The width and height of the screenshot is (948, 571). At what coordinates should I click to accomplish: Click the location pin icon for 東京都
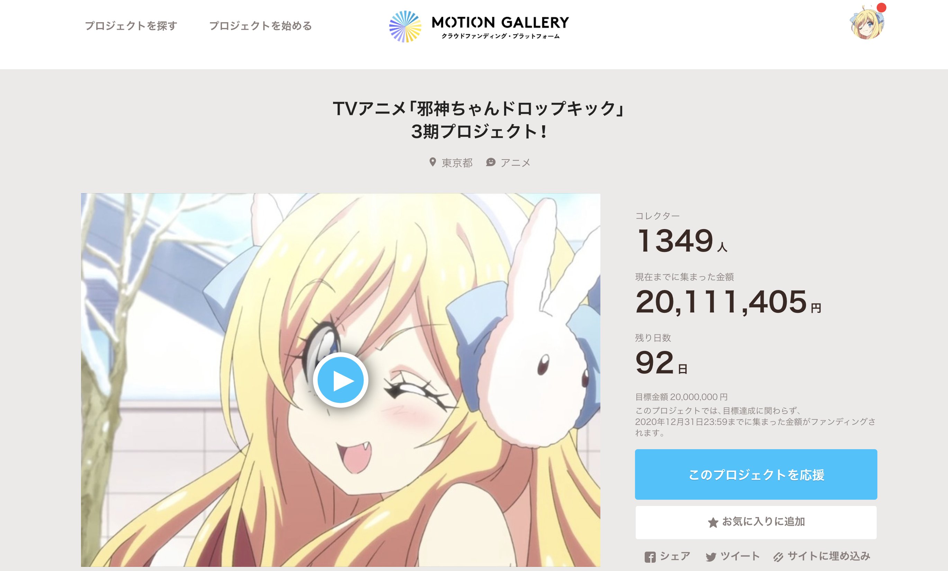coord(432,162)
